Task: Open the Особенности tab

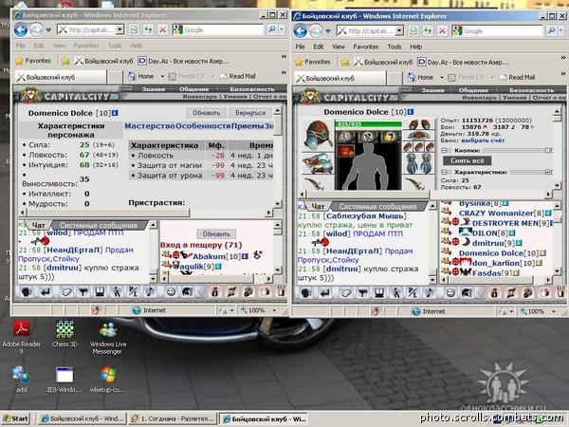Action: click(x=203, y=126)
